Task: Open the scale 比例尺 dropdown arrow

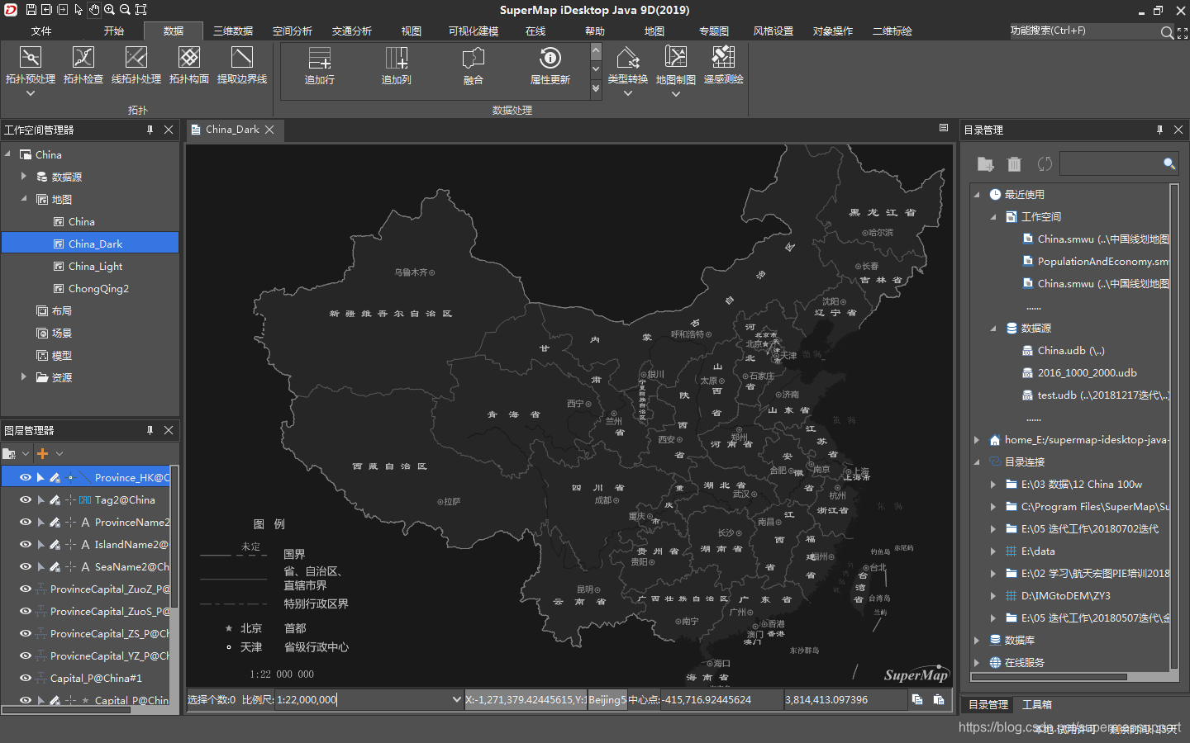Action: tap(456, 699)
